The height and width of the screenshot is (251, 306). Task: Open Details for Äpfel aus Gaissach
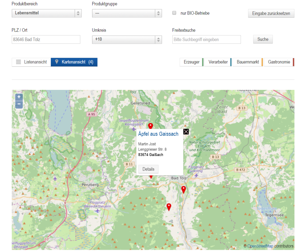(x=148, y=169)
